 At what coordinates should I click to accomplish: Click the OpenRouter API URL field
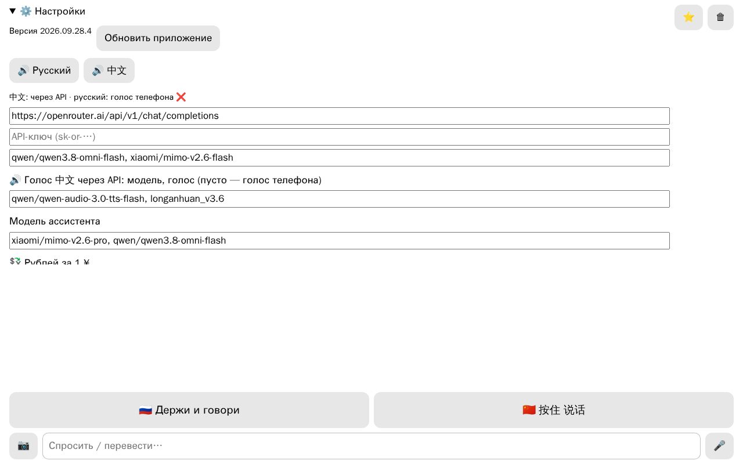[x=340, y=116]
